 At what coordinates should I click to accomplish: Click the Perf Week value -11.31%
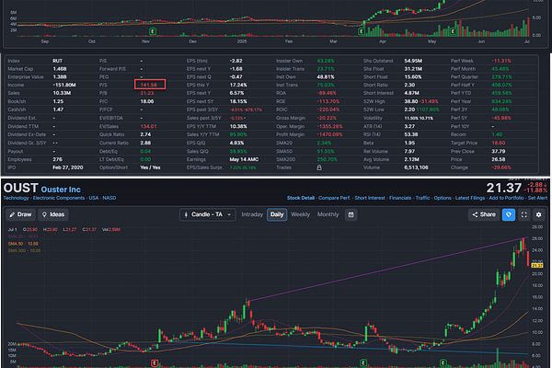501,61
